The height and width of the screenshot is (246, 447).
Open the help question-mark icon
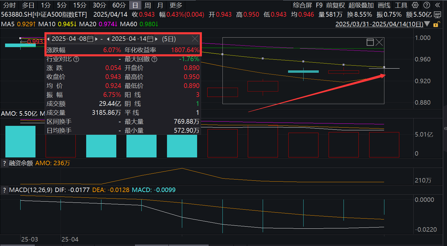point(426,5)
